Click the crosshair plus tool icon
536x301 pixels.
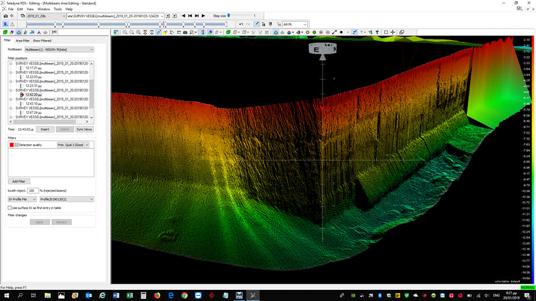(393, 32)
